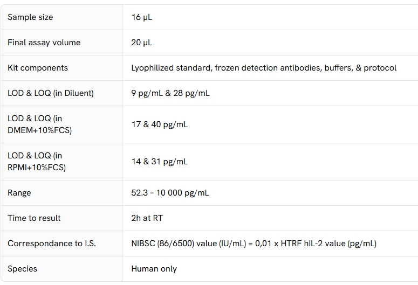418x285 pixels.
Task: Click the LOD & LOQ (in Diluent) label
Action: [x=51, y=93]
